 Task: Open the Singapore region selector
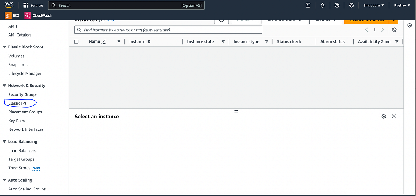(x=373, y=5)
